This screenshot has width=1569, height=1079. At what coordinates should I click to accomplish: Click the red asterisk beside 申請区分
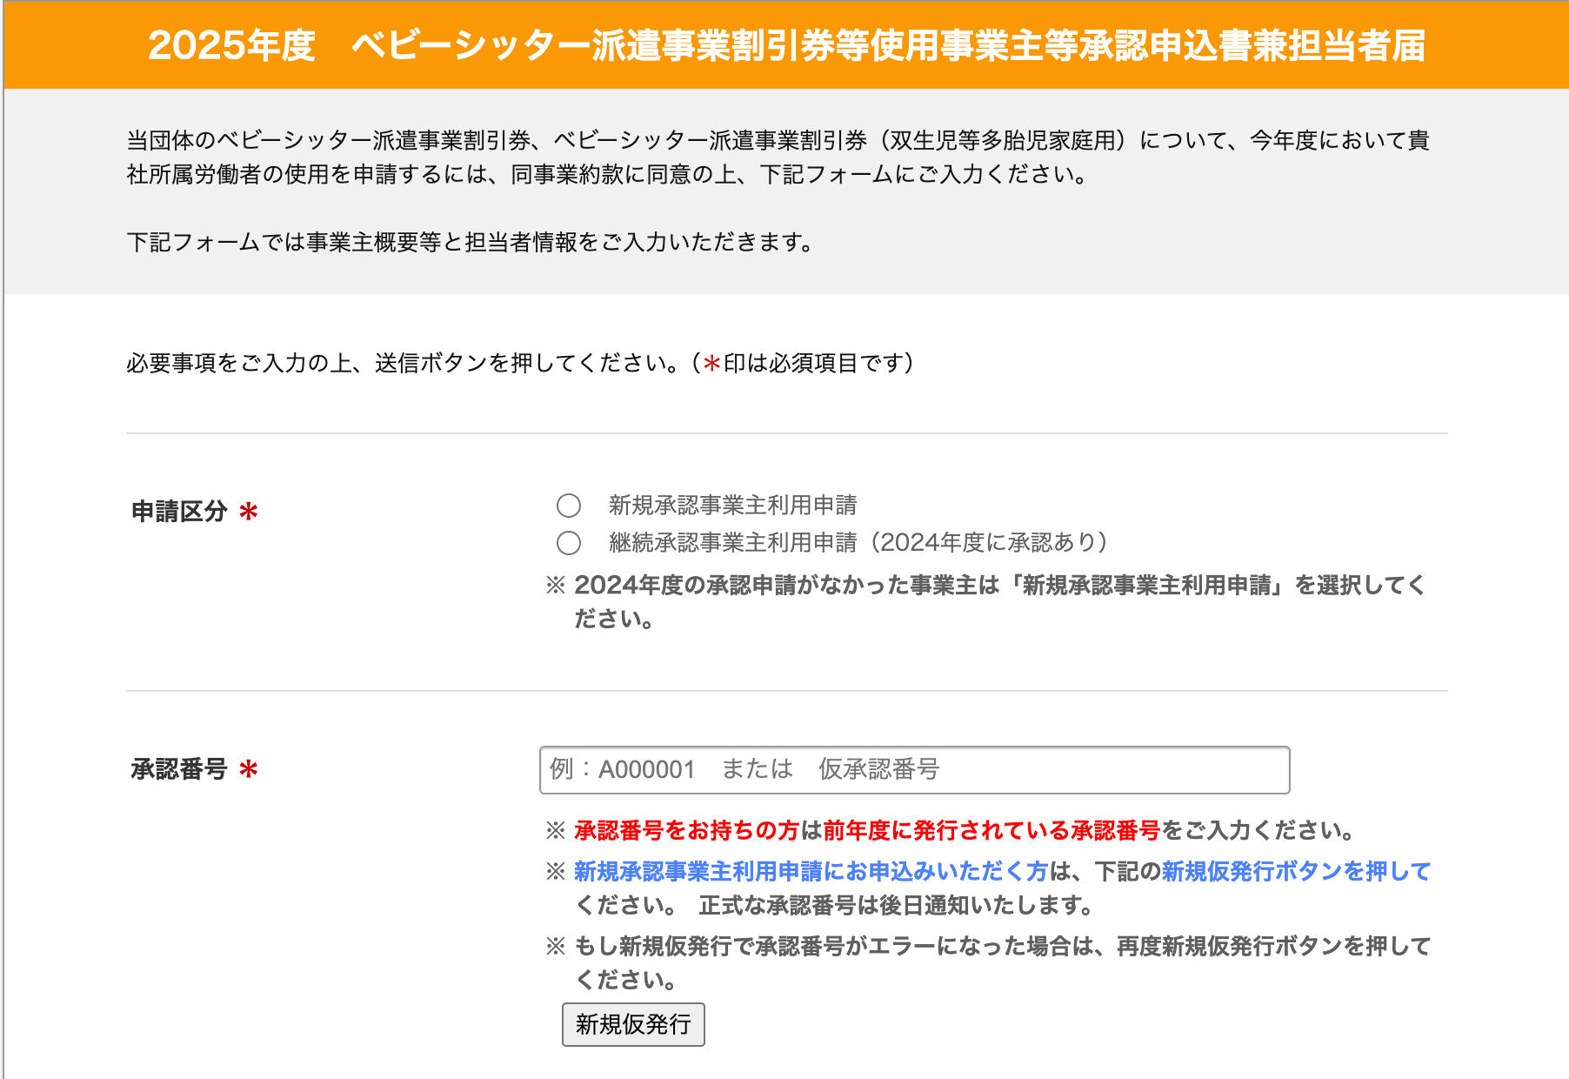pyautogui.click(x=249, y=512)
